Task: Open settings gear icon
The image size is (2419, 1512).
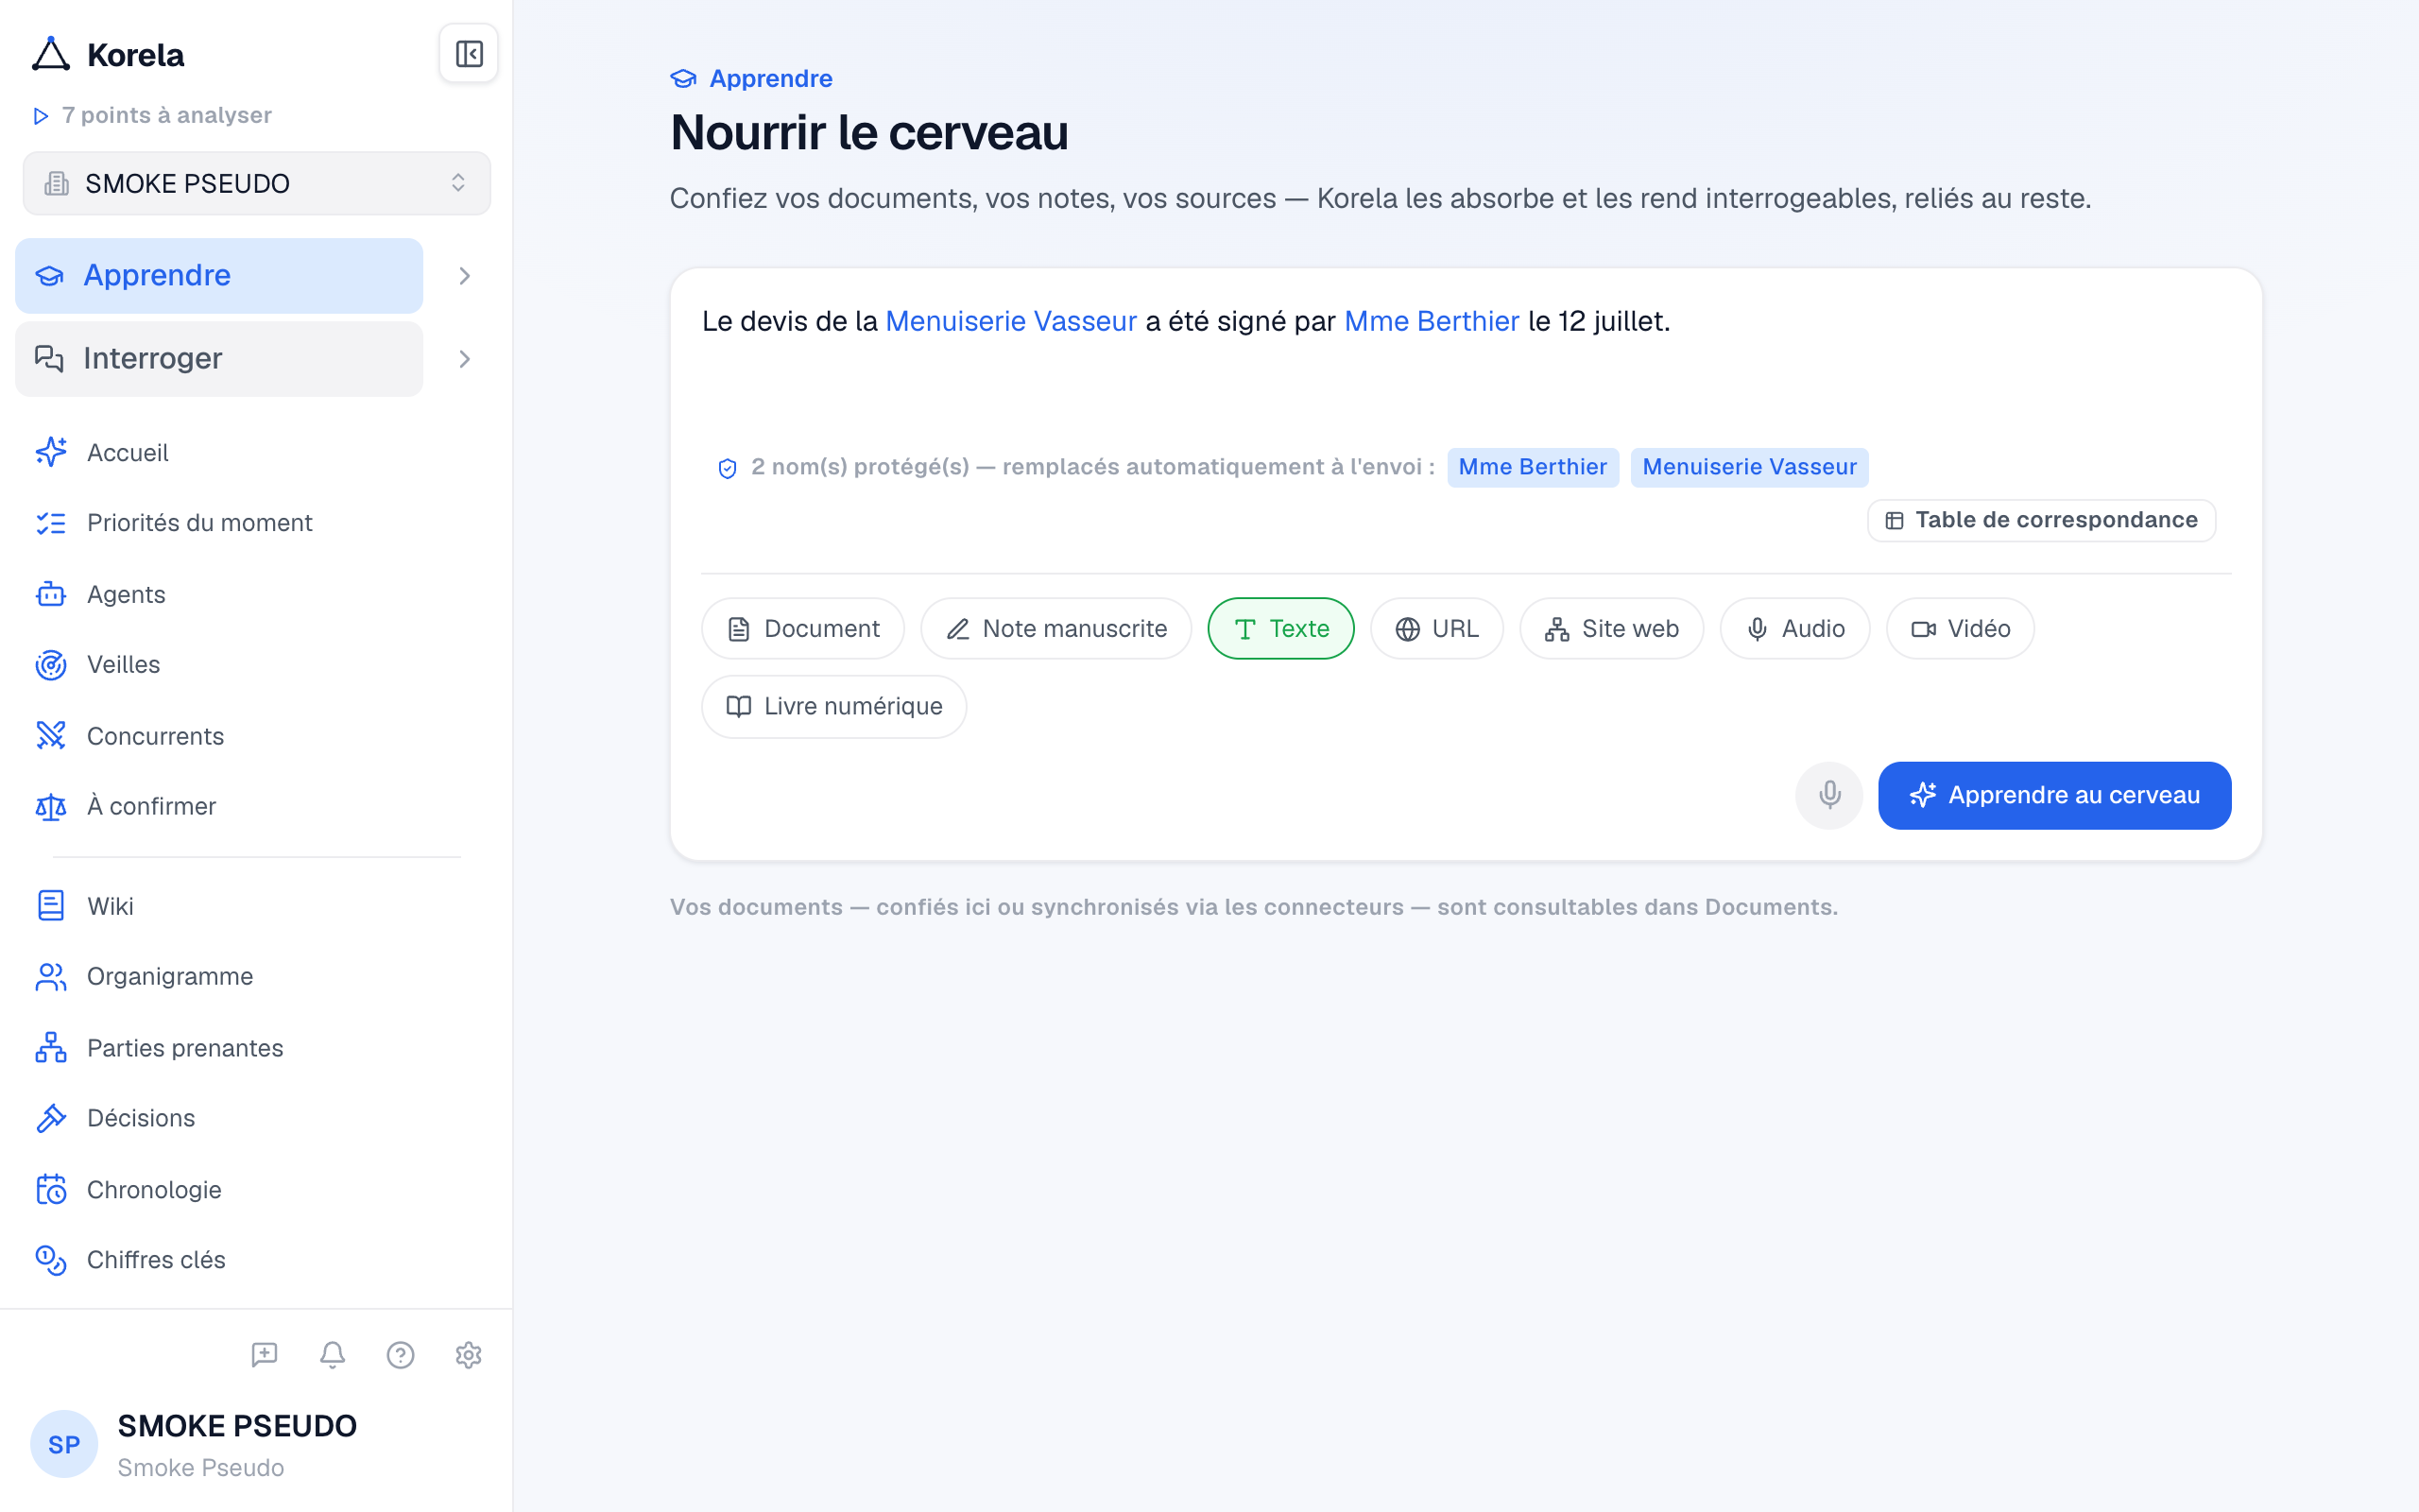Action: [x=469, y=1355]
